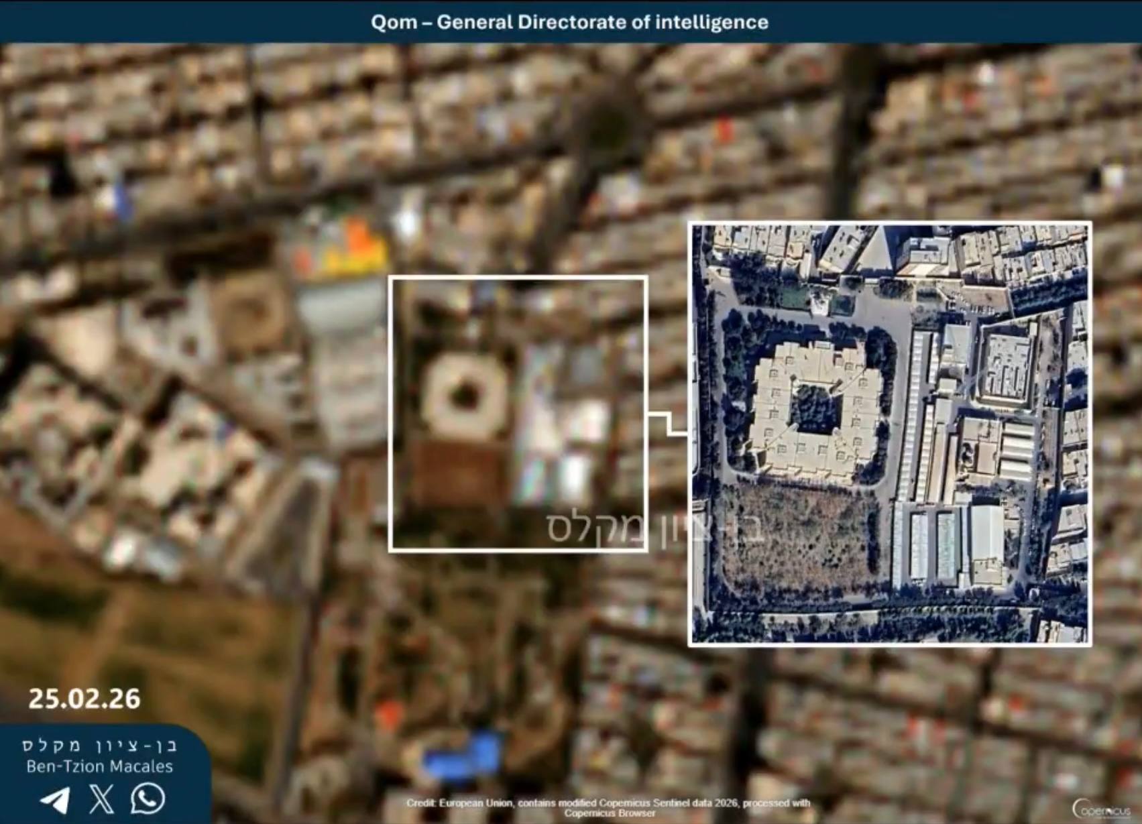
Task: Select the title 'Qom – General Directorate of intelligence'
Action: pos(569,22)
